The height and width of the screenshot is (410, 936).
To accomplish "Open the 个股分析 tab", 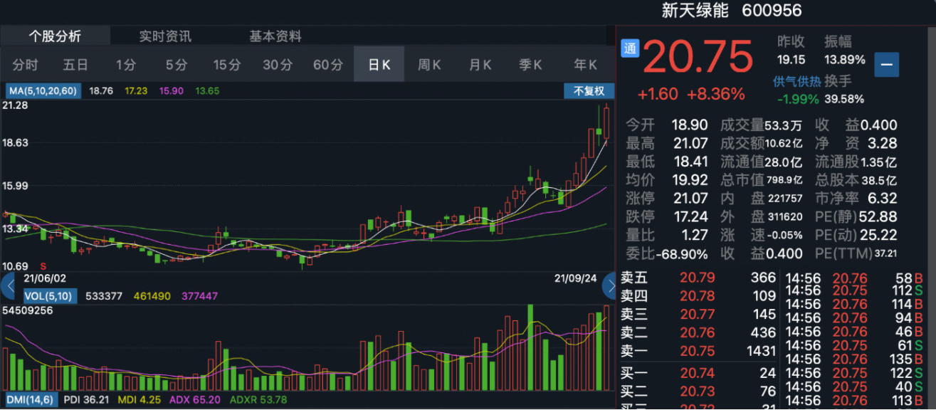I will pyautogui.click(x=55, y=36).
